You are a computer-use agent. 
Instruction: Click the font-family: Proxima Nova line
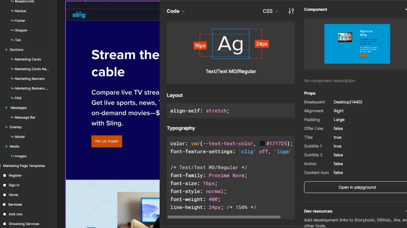(x=209, y=175)
